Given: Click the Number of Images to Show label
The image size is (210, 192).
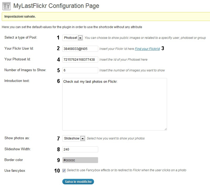Looking at the screenshot, I should click(25, 70).
